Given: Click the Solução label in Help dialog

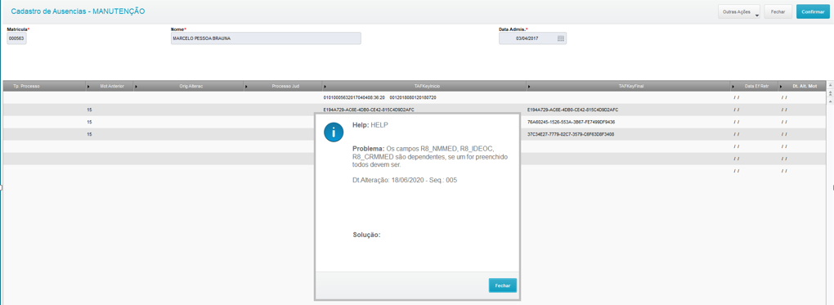Looking at the screenshot, I should tap(366, 234).
